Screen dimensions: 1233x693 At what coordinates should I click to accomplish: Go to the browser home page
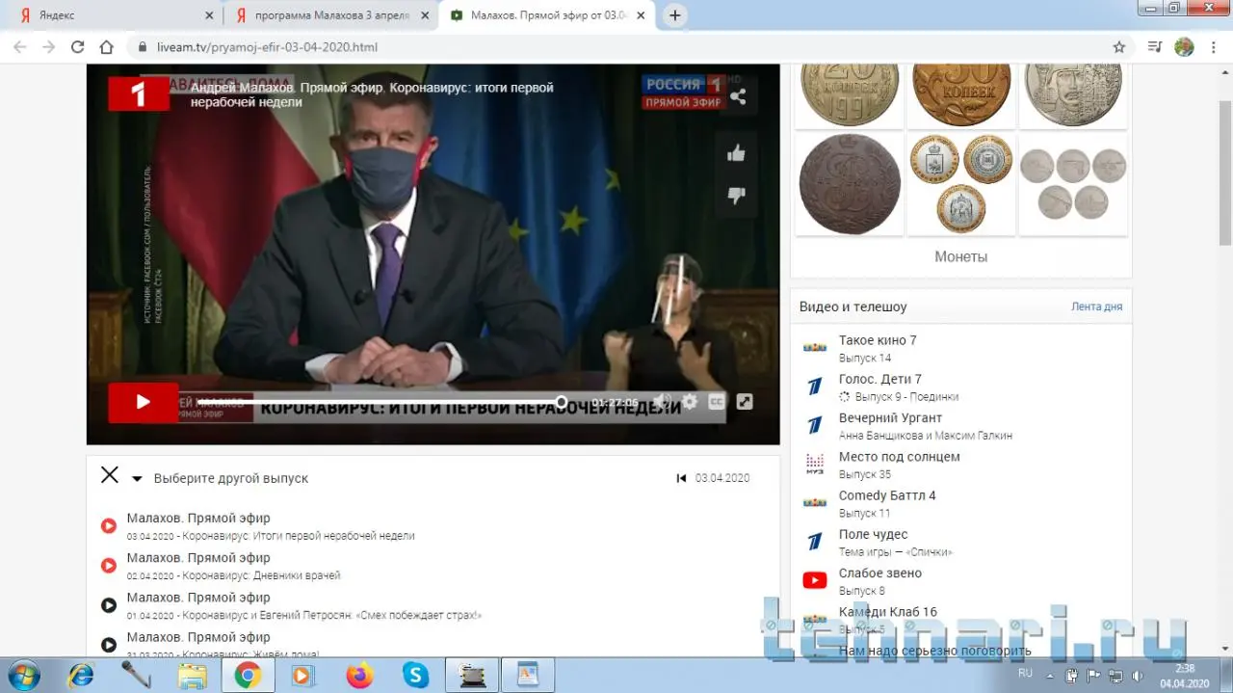[x=107, y=46]
